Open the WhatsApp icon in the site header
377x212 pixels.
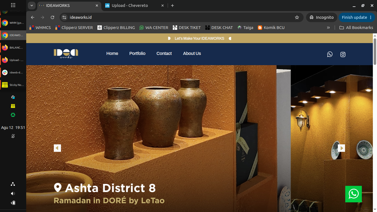[x=330, y=54]
